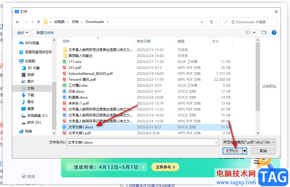The width and height of the screenshot is (290, 187).
Task: Select 视频 folder in sidebar
Action: point(28,75)
